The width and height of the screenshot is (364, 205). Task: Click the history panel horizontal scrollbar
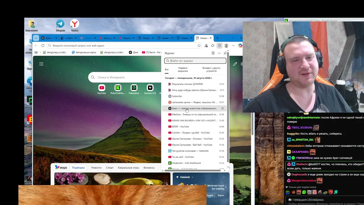pyautogui.click(x=193, y=171)
